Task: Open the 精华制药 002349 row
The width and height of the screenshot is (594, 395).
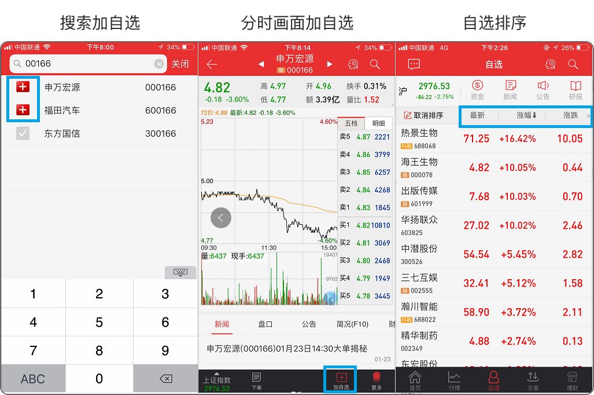Action: [x=494, y=341]
